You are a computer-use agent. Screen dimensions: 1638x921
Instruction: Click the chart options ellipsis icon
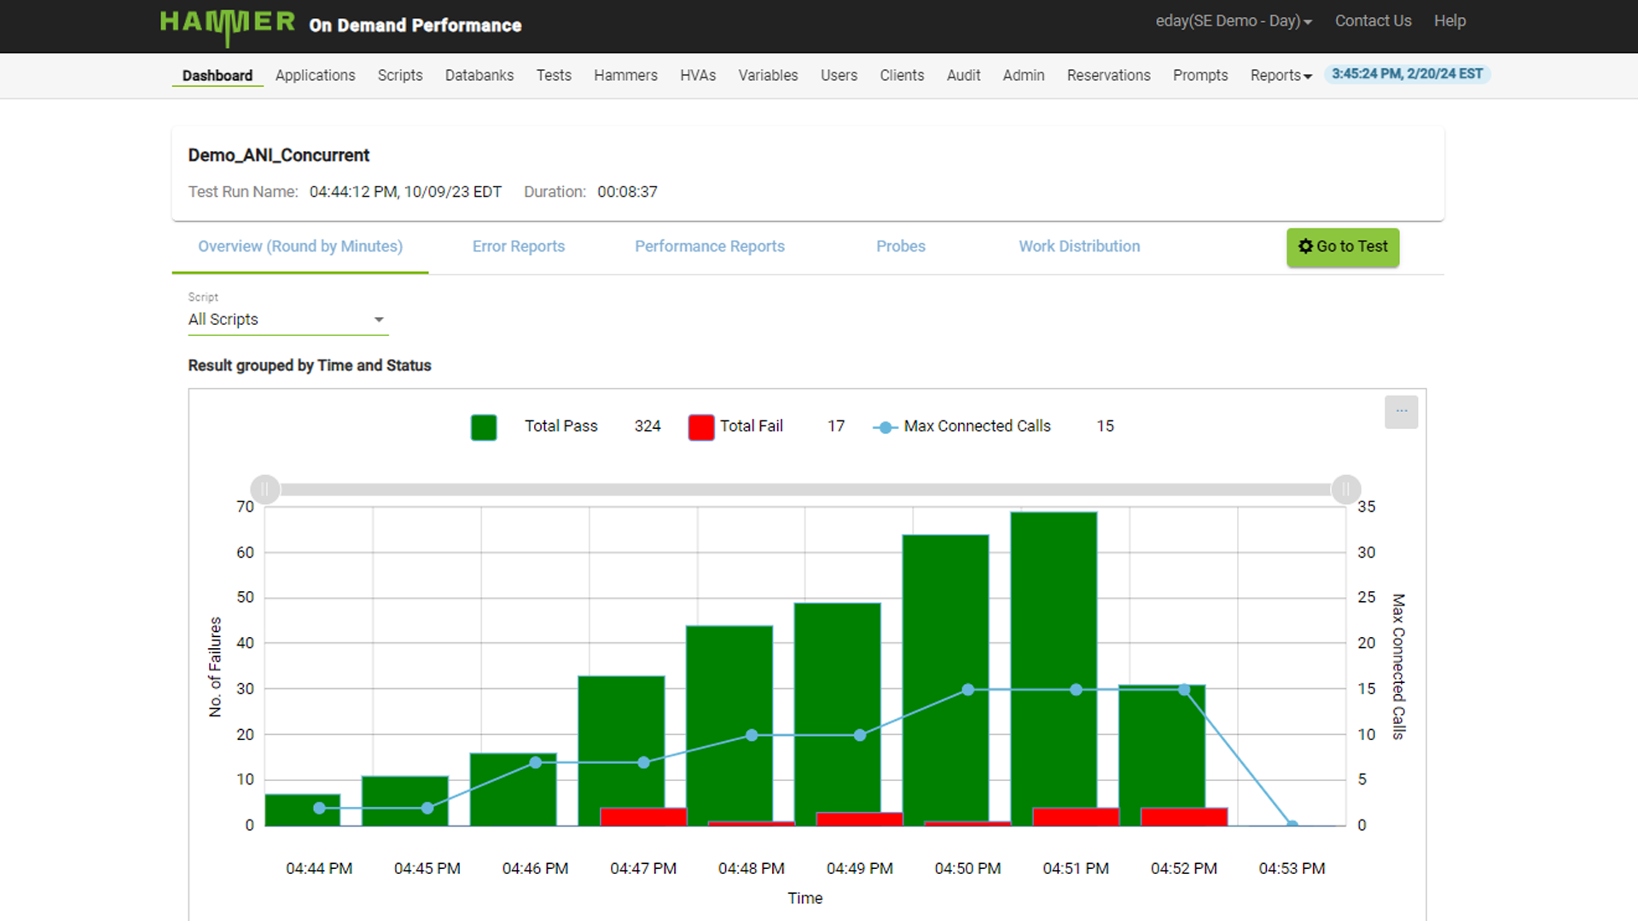(x=1400, y=412)
